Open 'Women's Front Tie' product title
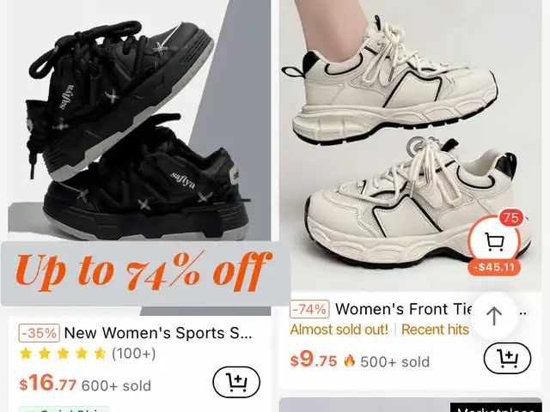This screenshot has height=412, width=550. 403,309
